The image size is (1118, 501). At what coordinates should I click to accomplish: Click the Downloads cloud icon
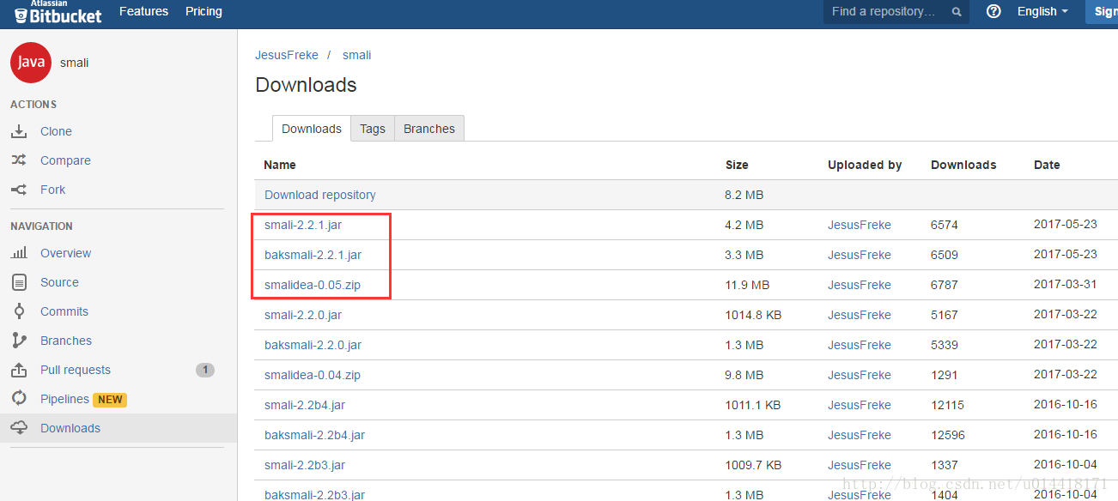click(x=19, y=428)
